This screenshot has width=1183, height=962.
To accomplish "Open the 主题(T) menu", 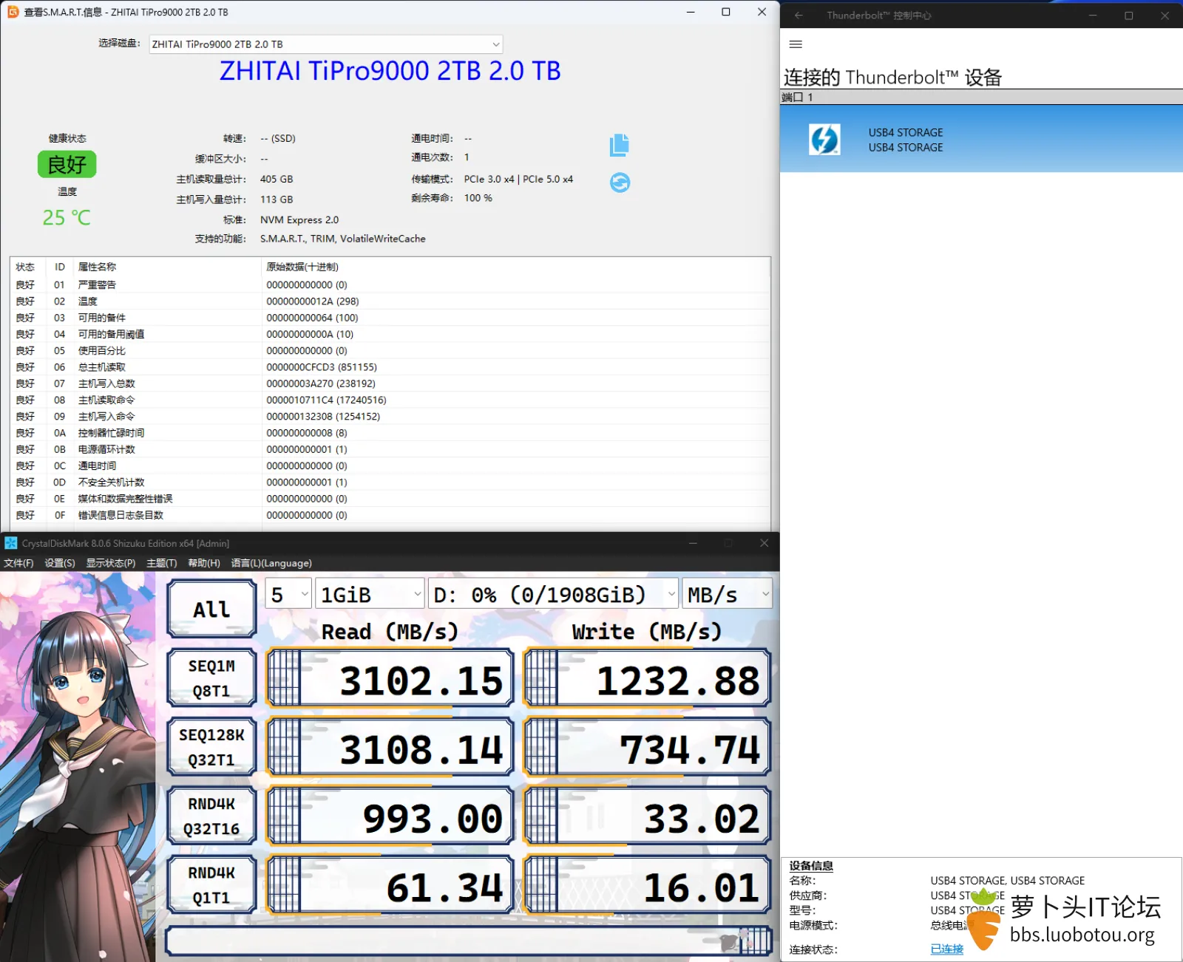I will [x=162, y=563].
